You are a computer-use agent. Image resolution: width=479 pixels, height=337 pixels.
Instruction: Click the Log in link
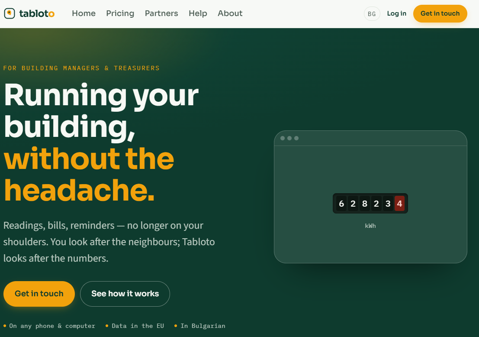click(396, 13)
